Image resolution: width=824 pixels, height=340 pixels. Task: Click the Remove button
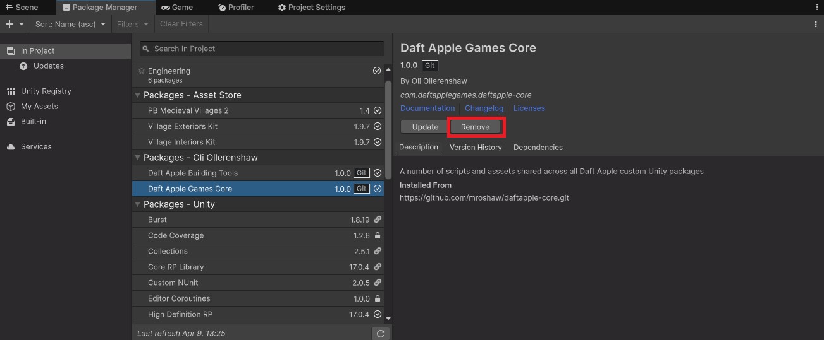475,127
